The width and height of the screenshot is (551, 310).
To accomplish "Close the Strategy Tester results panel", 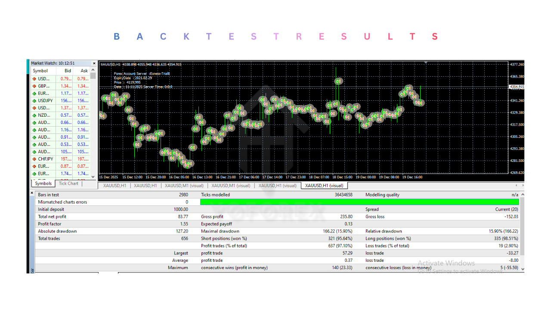I will pos(32,193).
